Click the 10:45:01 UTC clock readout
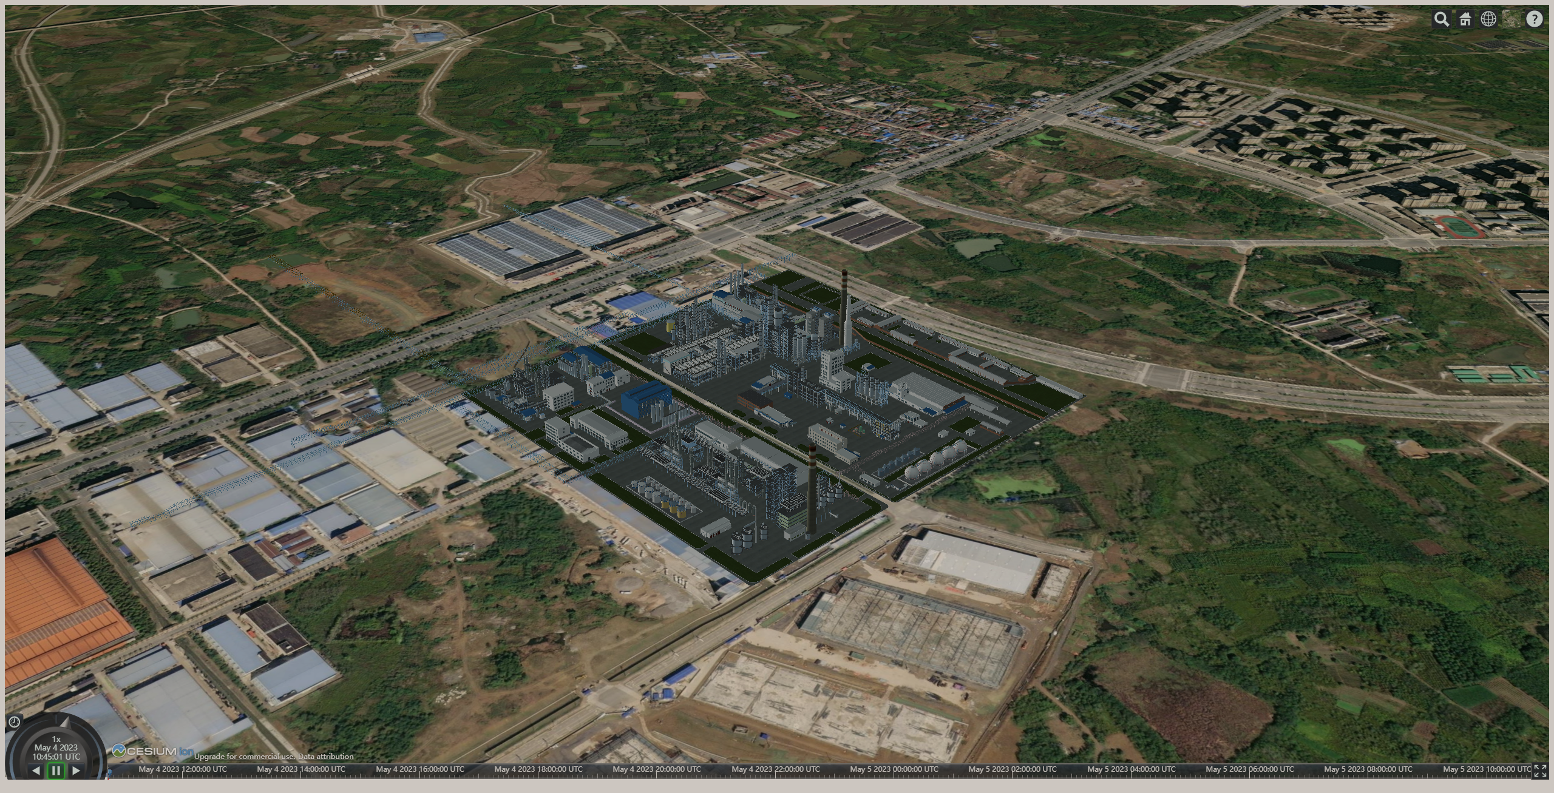This screenshot has height=793, width=1554. tap(56, 757)
